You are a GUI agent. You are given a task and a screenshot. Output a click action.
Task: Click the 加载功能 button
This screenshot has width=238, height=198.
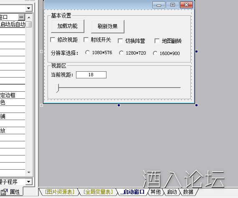pyautogui.click(x=68, y=26)
